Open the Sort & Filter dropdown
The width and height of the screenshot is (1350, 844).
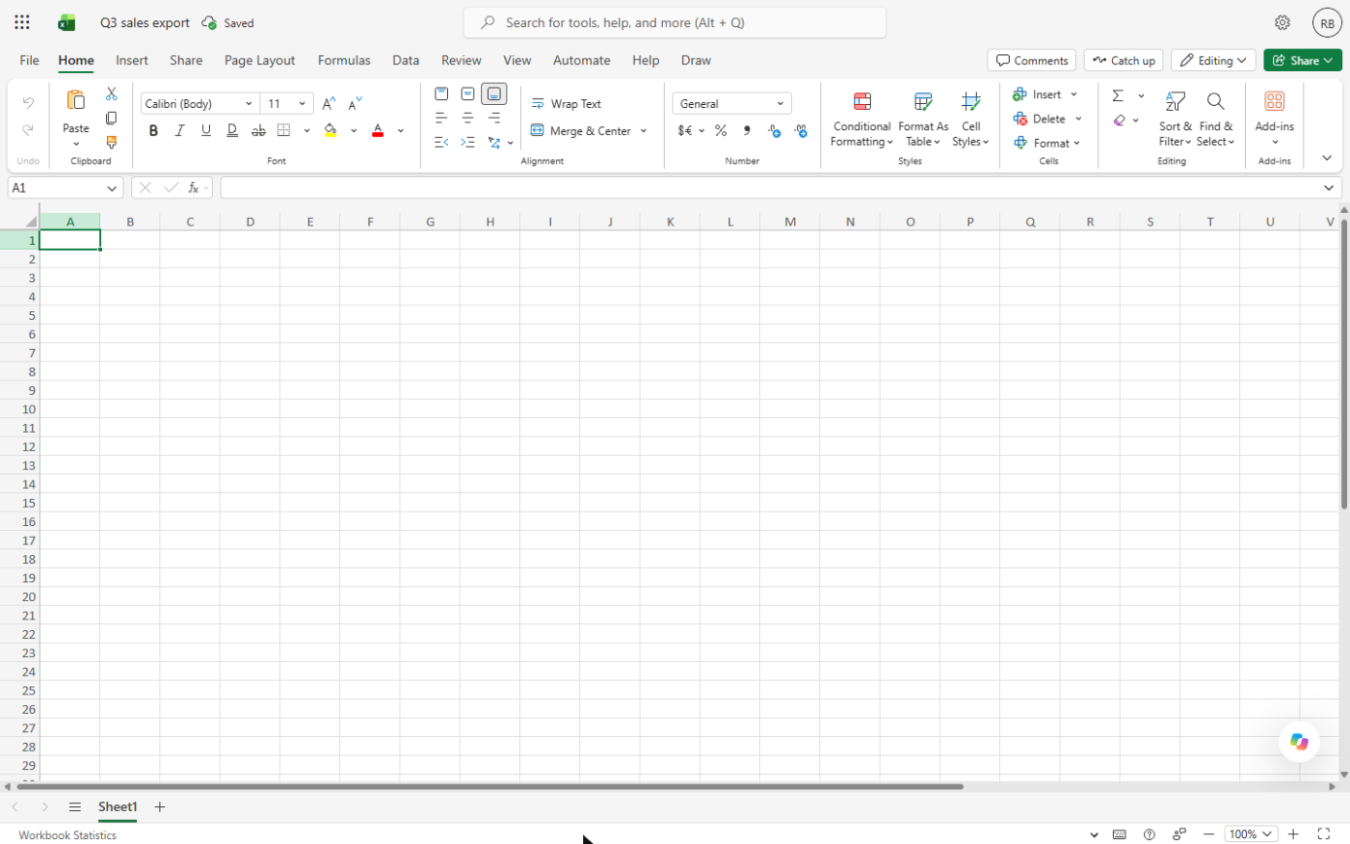click(1175, 120)
